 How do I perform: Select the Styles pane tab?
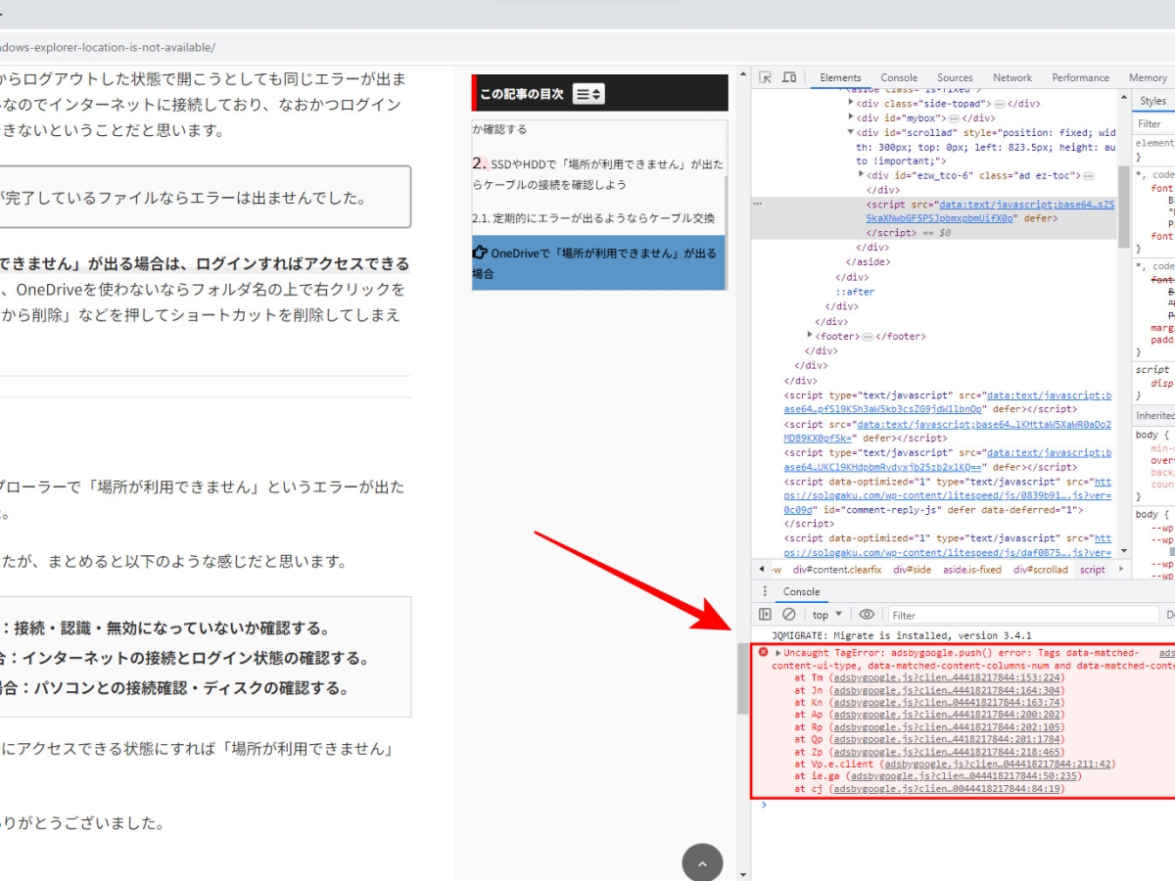coord(1152,101)
